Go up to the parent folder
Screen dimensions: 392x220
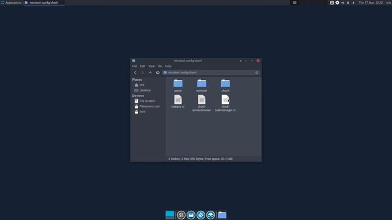point(150,73)
